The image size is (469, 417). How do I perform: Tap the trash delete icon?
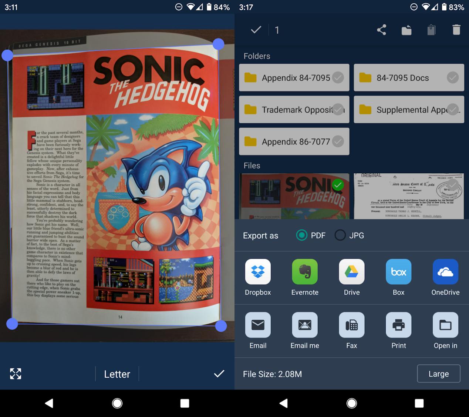(x=456, y=30)
